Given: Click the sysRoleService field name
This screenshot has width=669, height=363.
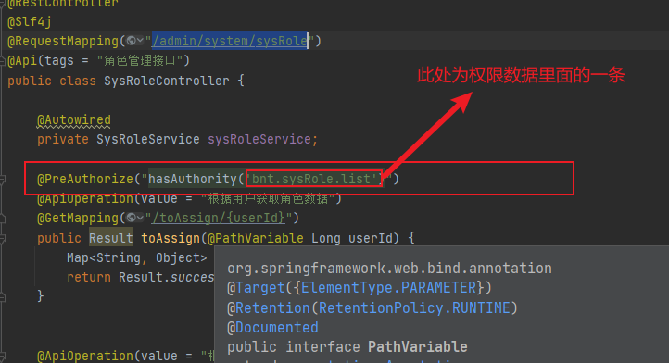Looking at the screenshot, I should (x=259, y=140).
